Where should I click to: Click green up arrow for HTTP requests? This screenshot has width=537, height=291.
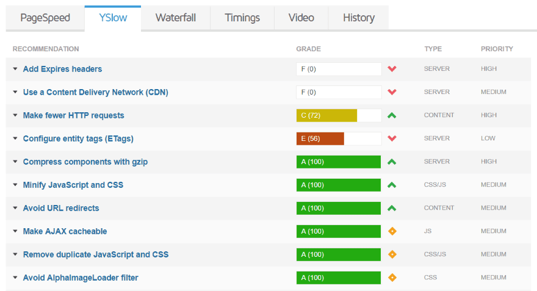point(392,115)
